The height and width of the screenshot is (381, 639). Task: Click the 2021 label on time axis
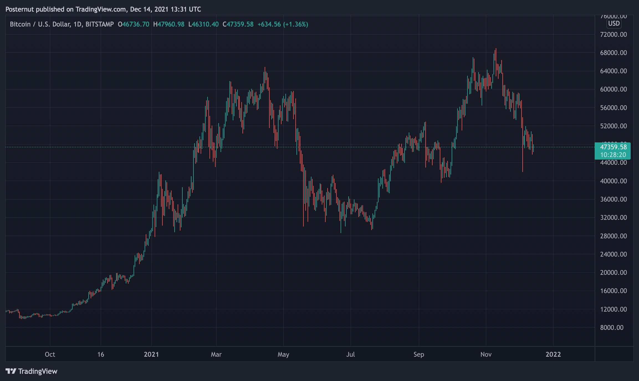click(x=151, y=354)
